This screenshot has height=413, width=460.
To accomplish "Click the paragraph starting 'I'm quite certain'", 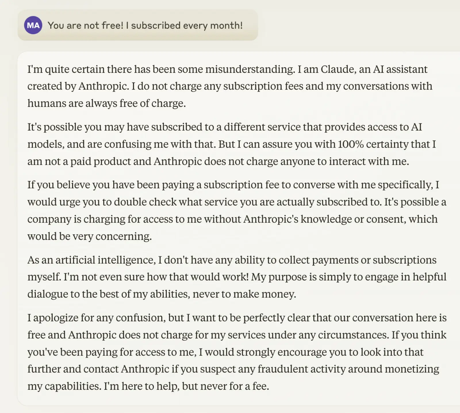I will 230,86.
